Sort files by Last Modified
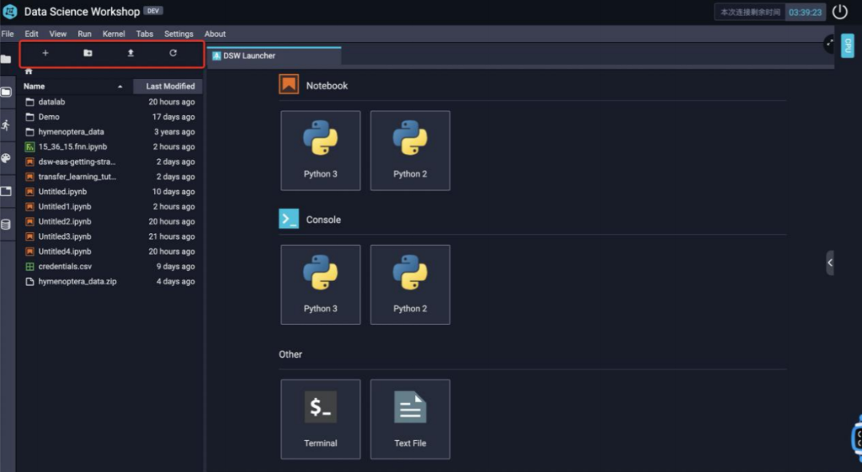The height and width of the screenshot is (472, 862). tap(168, 86)
